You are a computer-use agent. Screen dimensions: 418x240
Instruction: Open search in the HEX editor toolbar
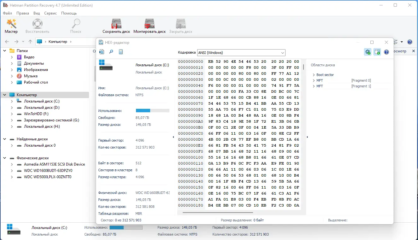click(111, 52)
